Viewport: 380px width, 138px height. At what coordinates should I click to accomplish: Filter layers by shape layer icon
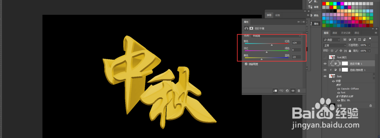[x=359, y=39]
